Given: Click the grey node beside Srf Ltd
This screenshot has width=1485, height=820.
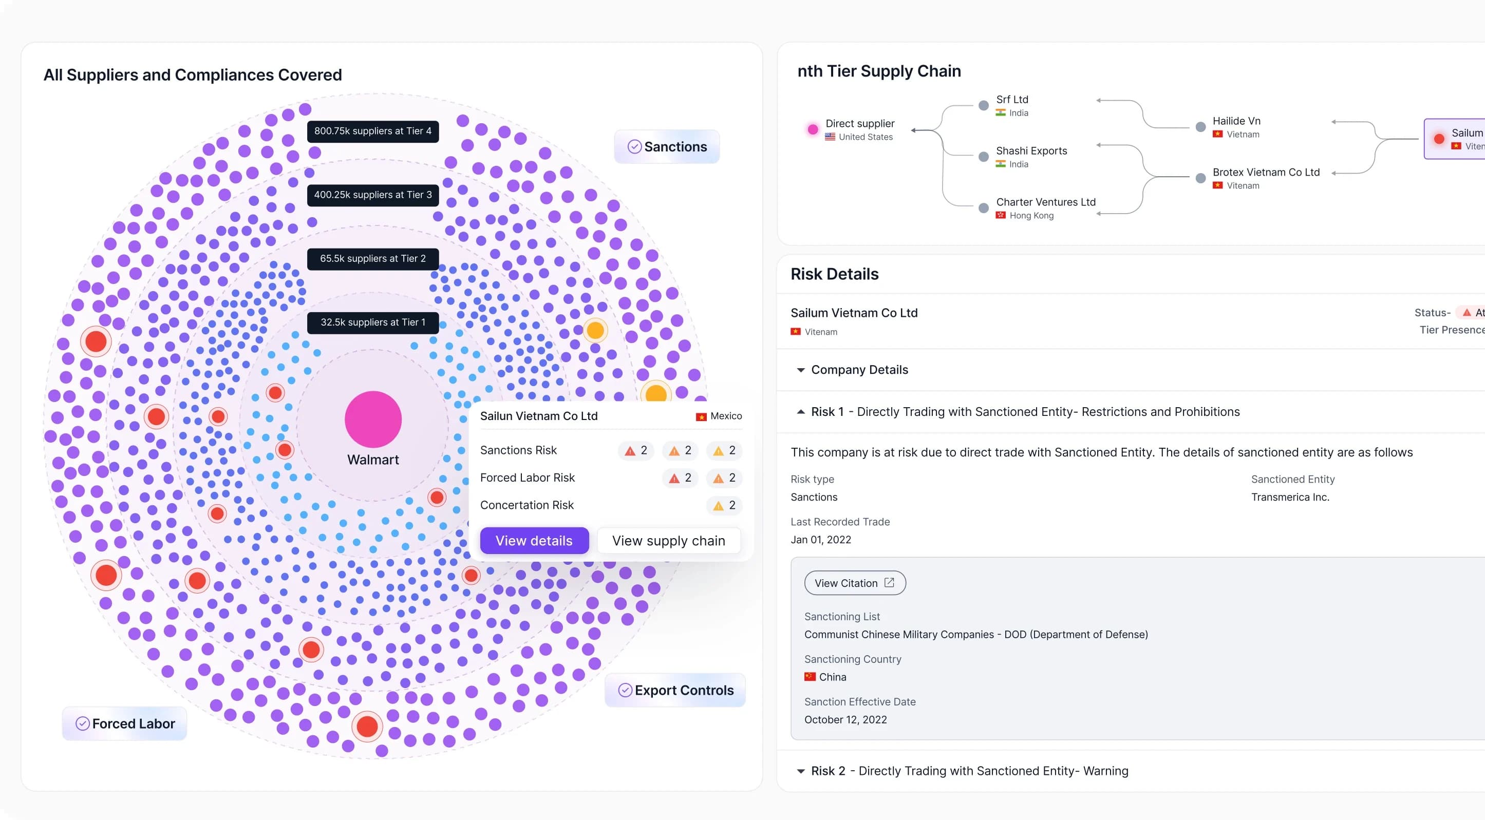Looking at the screenshot, I should (x=984, y=105).
